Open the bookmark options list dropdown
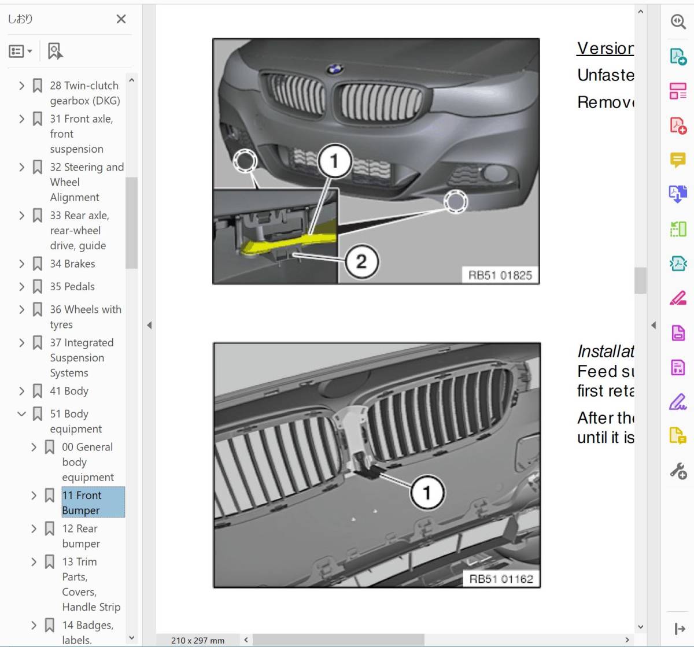The width and height of the screenshot is (694, 647). click(x=21, y=51)
